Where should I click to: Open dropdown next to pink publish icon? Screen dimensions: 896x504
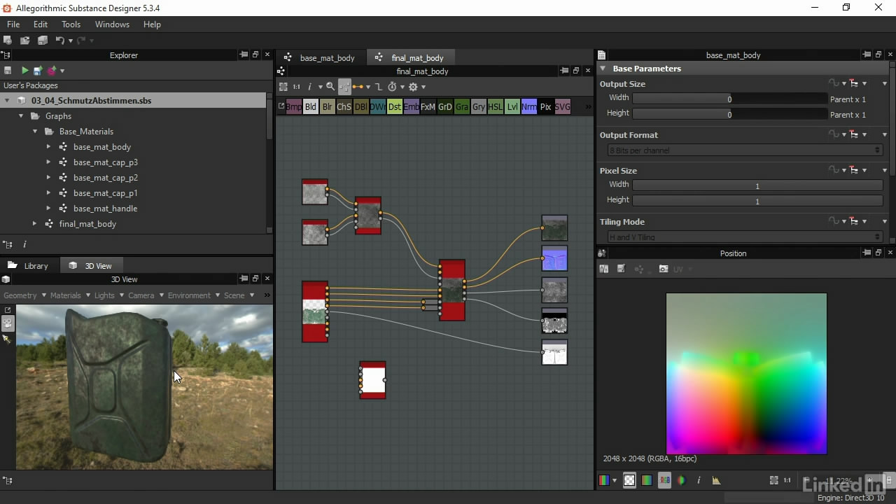pos(62,71)
